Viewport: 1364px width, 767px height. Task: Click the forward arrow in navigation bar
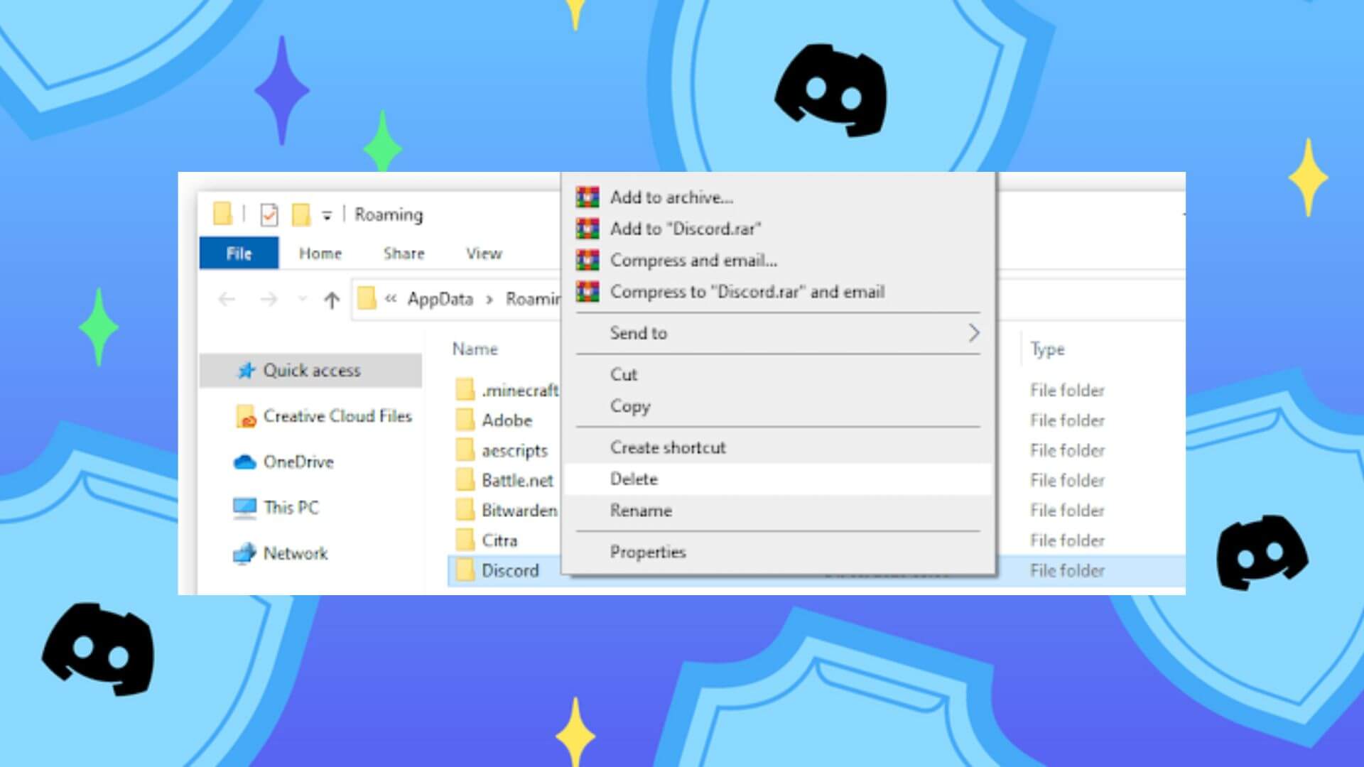click(x=269, y=300)
